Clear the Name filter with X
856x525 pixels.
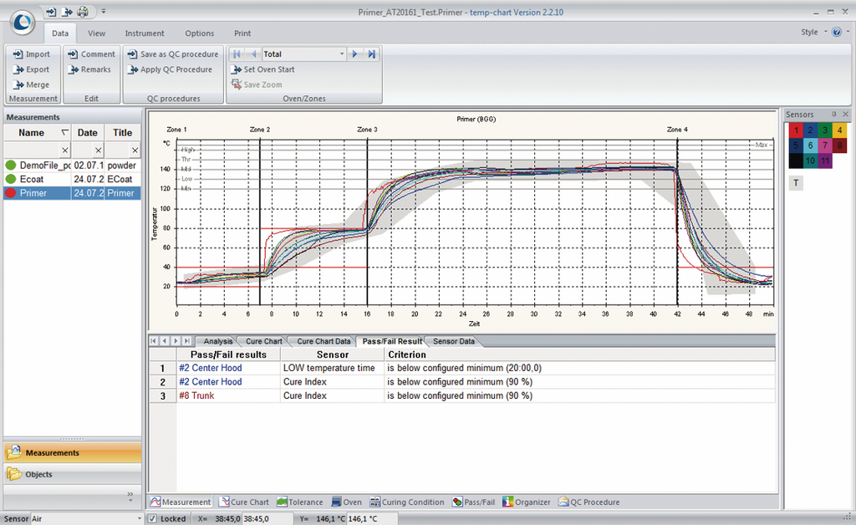point(65,150)
